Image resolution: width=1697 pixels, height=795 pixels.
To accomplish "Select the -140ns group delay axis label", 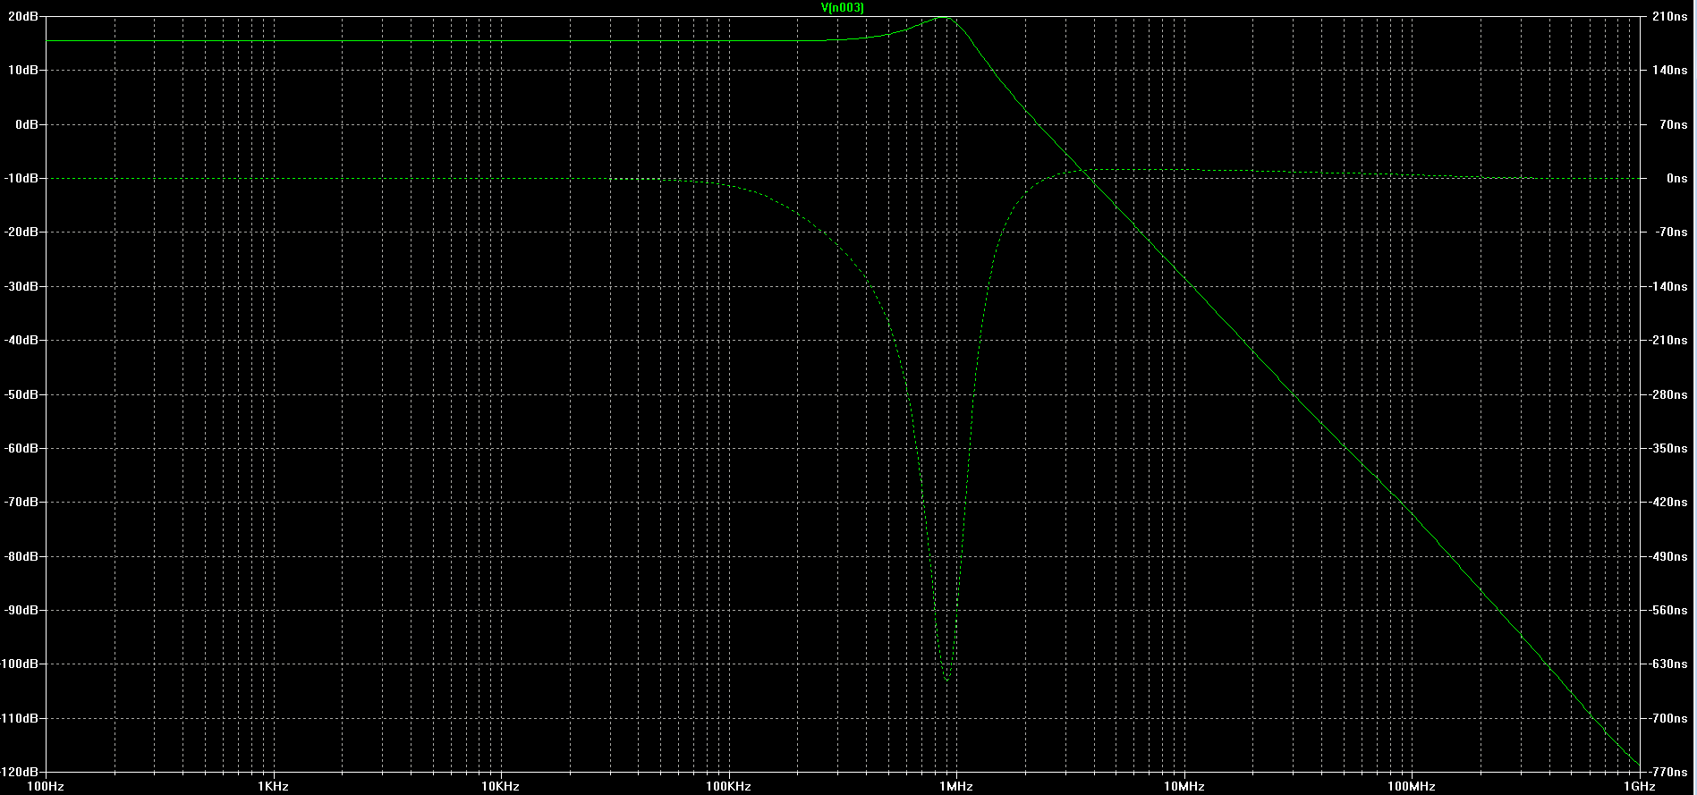I will tap(1668, 286).
